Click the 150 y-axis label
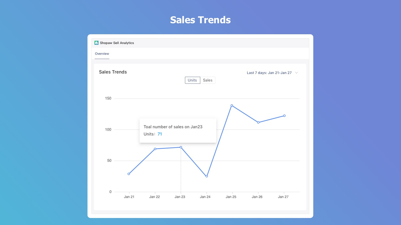Viewport: 401px width, 225px height. (108, 98)
